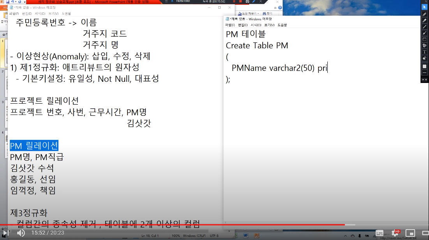Viewport: 429px width, 240px height.
Task: Click the '홍길동, 선임' line
Action: pyautogui.click(x=33, y=179)
